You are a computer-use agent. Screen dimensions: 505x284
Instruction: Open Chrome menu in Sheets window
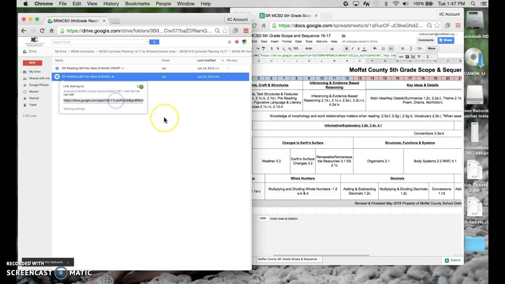point(458,25)
